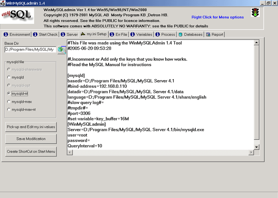Click the WinMySQLadmin title bar icon
This screenshot has width=278, height=198.
pyautogui.click(x=3, y=3)
